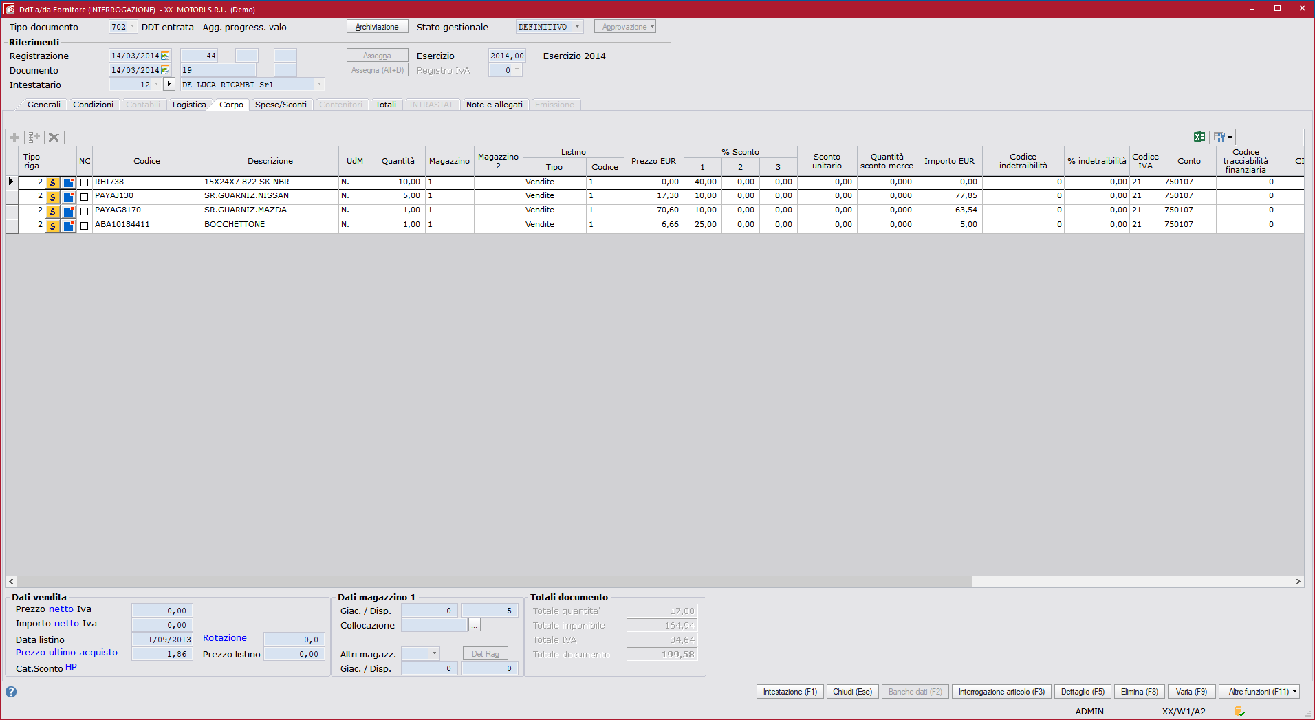Switch to Condizioni tab
The width and height of the screenshot is (1315, 720).
93,105
